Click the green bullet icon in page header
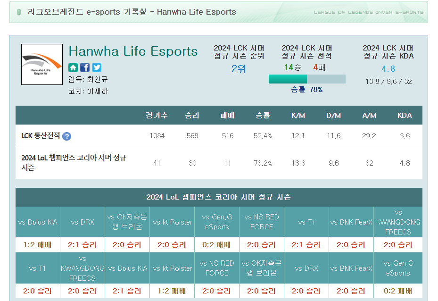 [19, 12]
